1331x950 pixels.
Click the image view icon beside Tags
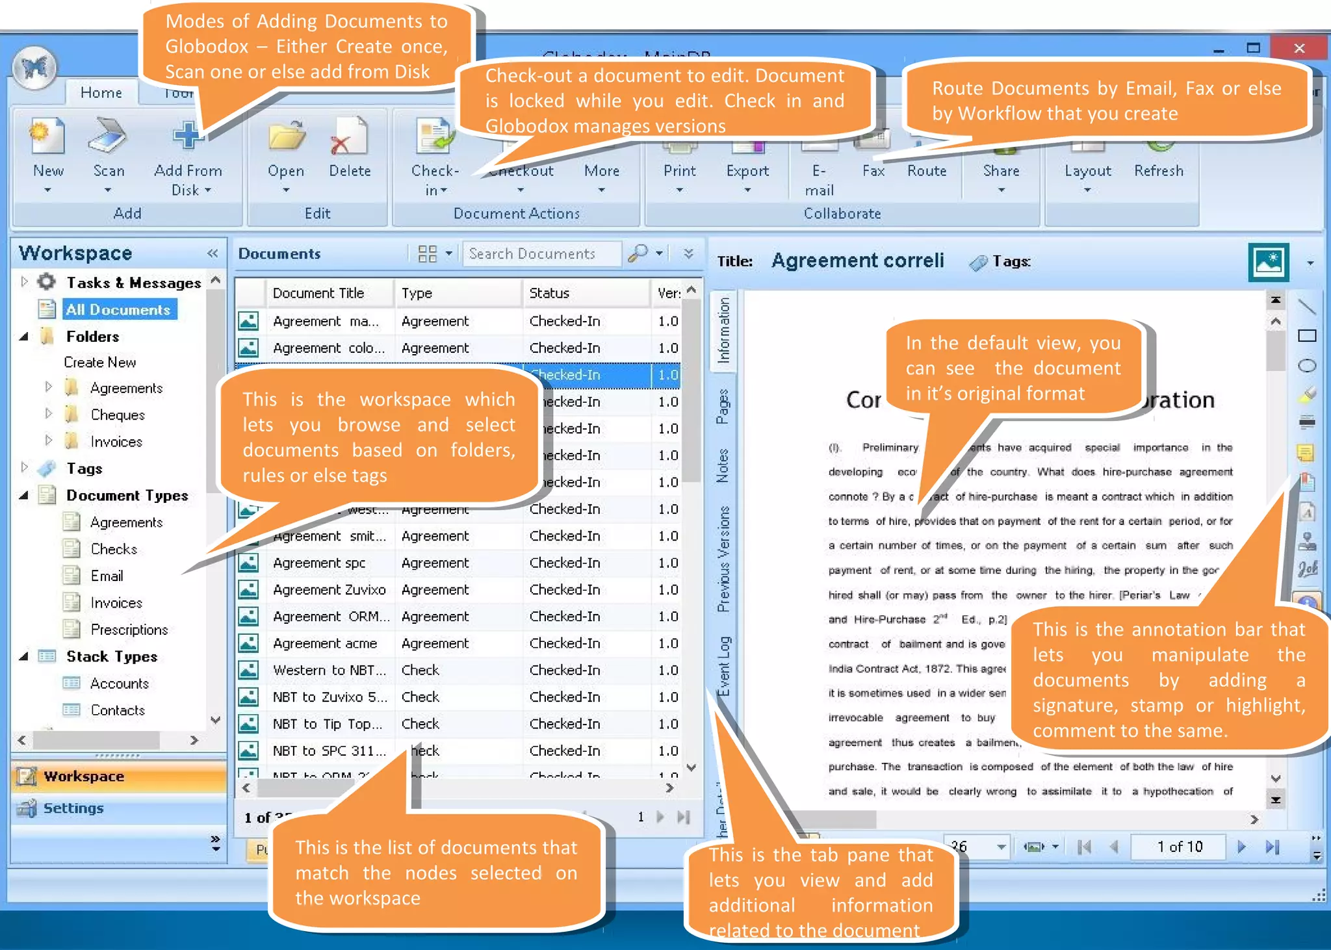tap(1268, 263)
